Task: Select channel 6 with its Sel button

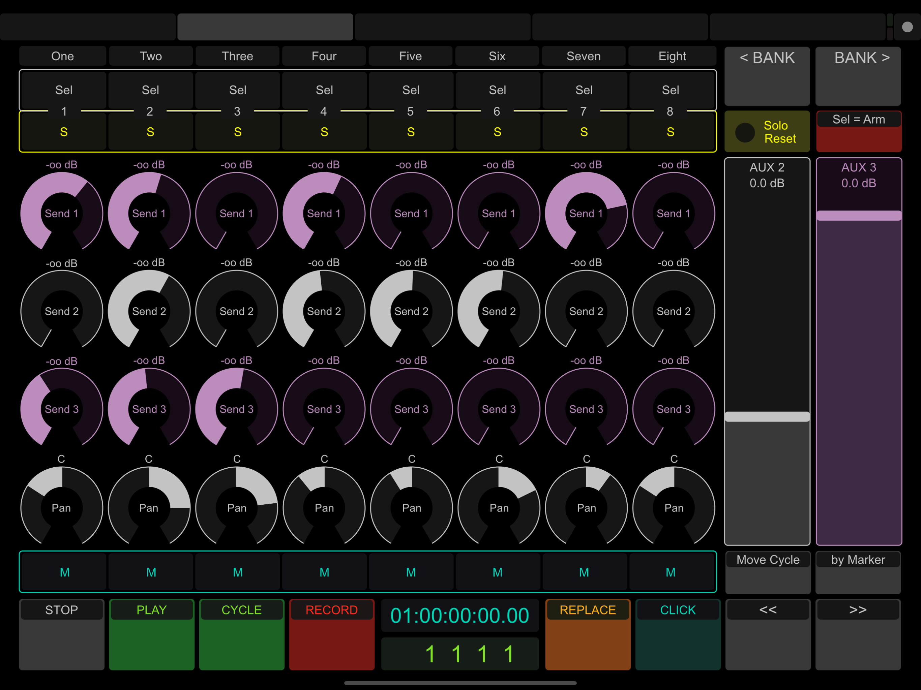Action: pyautogui.click(x=498, y=90)
